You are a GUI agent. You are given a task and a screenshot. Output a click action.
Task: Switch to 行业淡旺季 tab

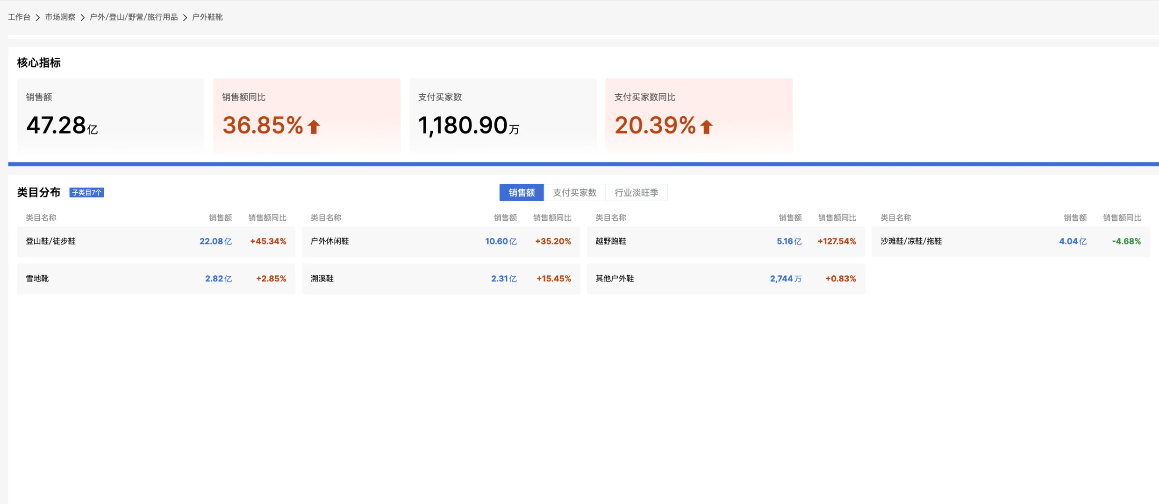[637, 193]
